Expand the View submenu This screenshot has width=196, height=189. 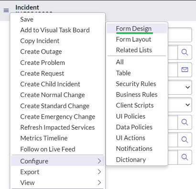[x=58, y=183]
